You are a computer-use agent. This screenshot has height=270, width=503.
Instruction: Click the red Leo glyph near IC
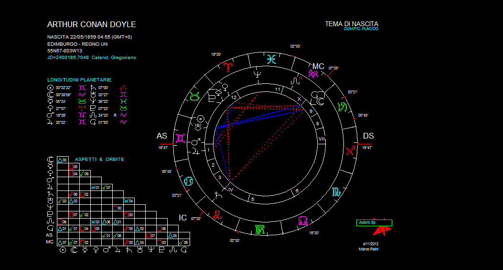[217, 215]
